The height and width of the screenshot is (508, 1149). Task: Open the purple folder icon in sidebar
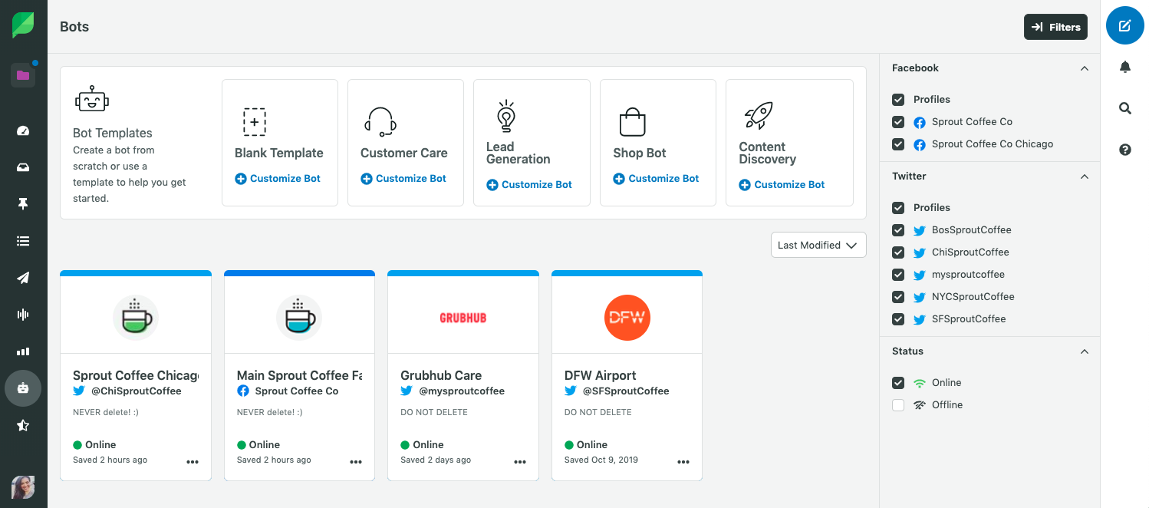point(23,75)
